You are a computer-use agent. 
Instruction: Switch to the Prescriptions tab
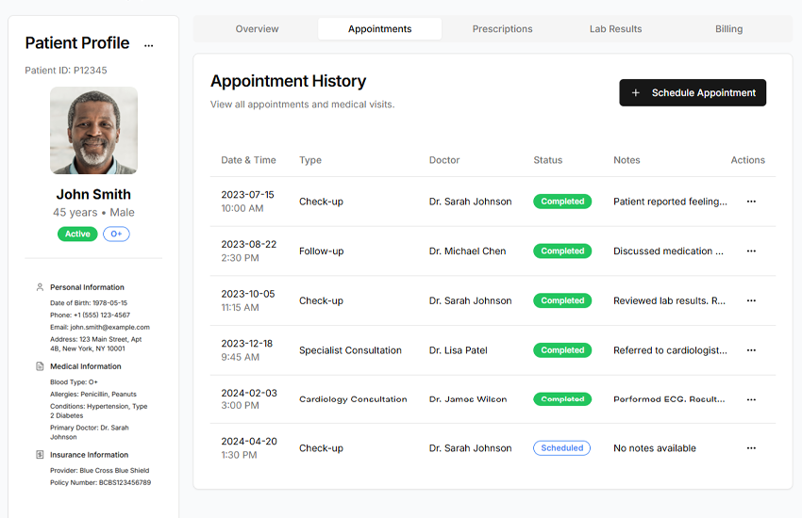502,29
